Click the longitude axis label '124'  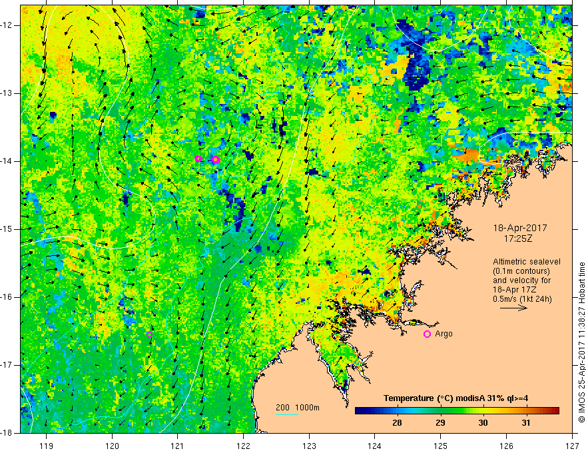point(375,446)
